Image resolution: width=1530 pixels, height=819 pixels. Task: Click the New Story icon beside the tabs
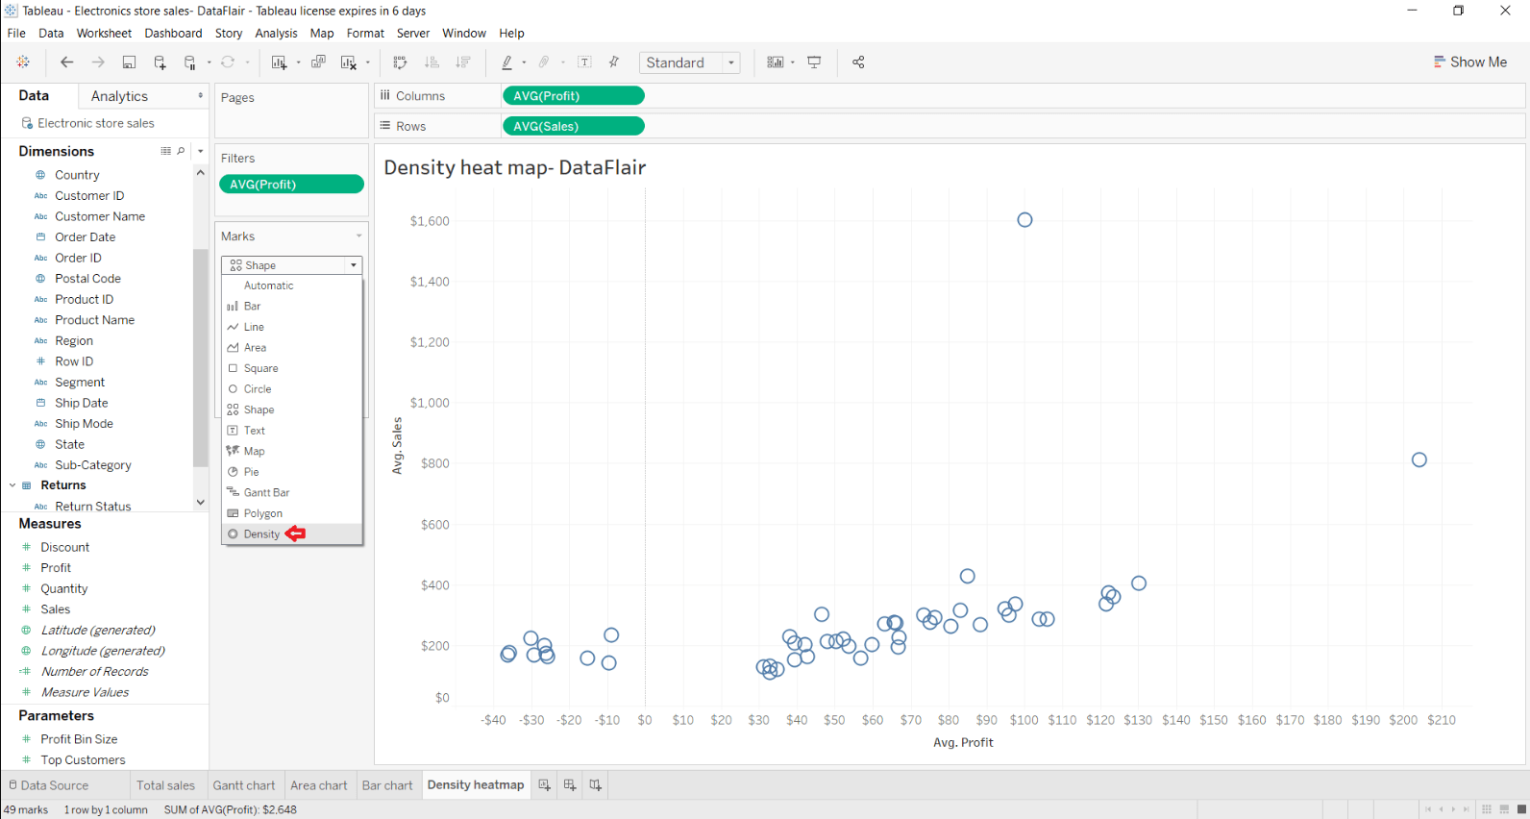(x=595, y=785)
